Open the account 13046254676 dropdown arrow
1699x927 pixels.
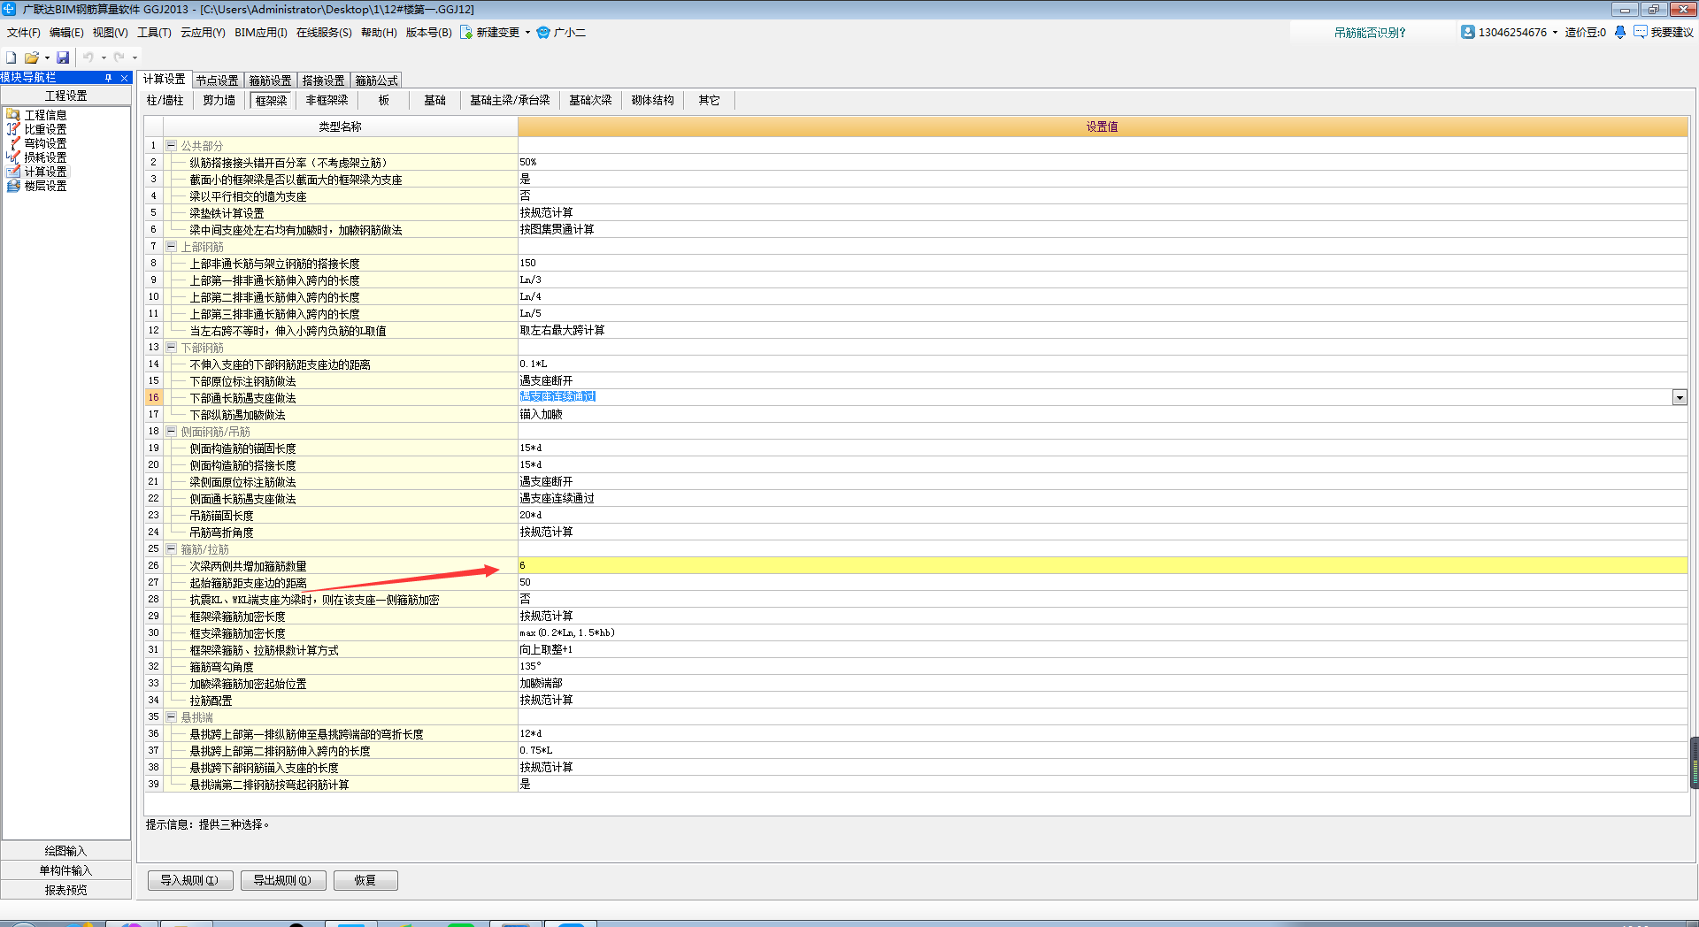1555,33
